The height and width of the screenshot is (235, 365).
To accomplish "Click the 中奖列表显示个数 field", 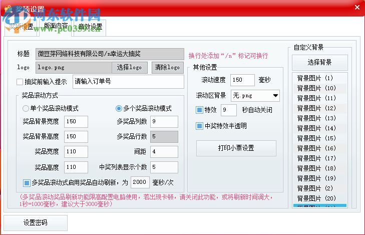I will (x=164, y=167).
